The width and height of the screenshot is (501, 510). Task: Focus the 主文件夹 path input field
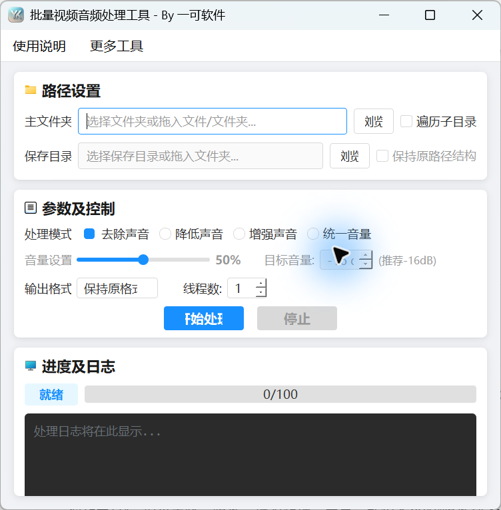213,121
